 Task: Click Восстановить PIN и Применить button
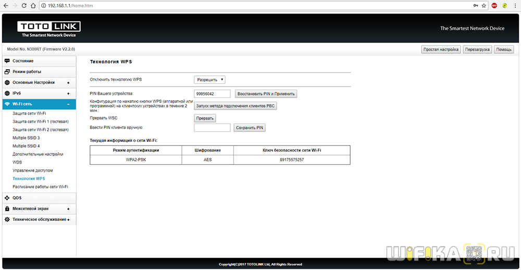(266, 94)
